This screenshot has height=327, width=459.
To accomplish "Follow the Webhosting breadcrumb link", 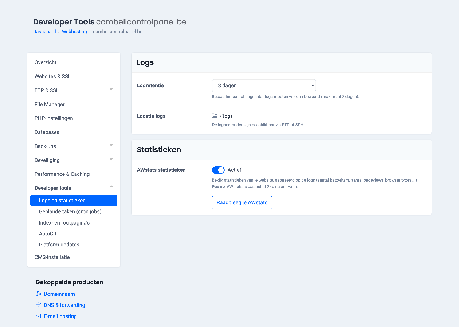I will coord(74,32).
